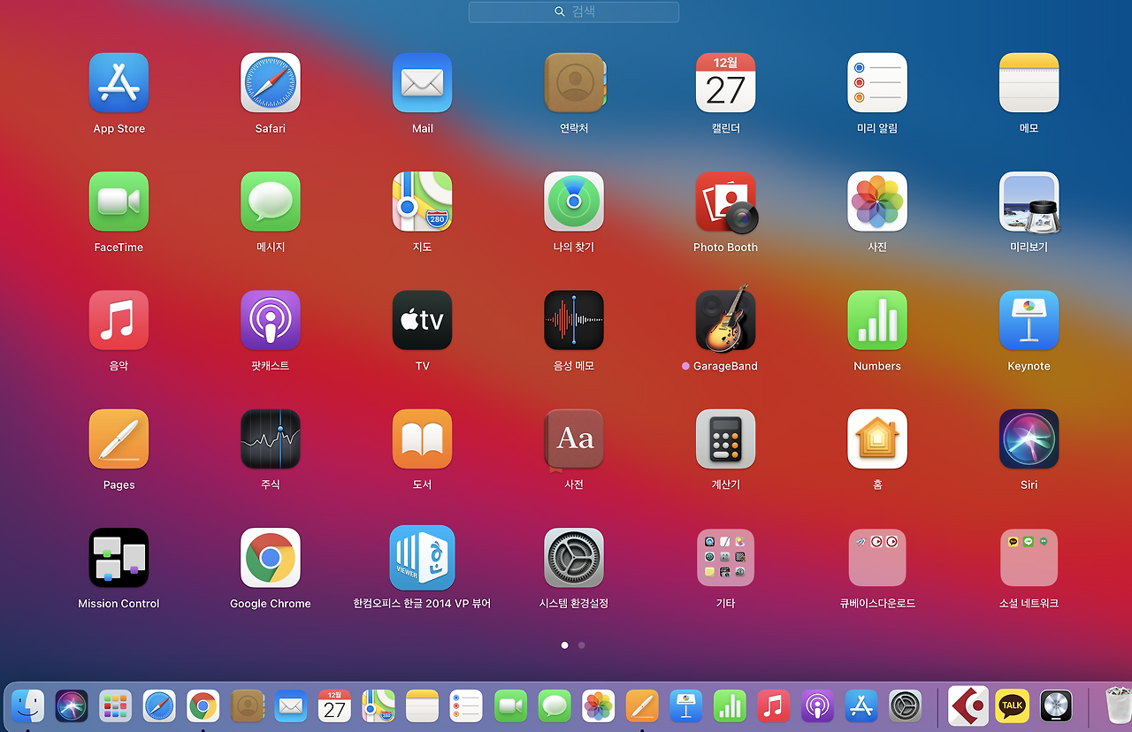Image resolution: width=1132 pixels, height=732 pixels.
Task: Open Keynote in the Dock
Action: click(685, 705)
